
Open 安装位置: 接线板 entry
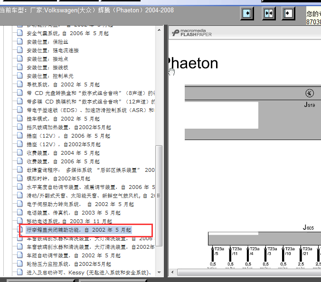click(47, 67)
